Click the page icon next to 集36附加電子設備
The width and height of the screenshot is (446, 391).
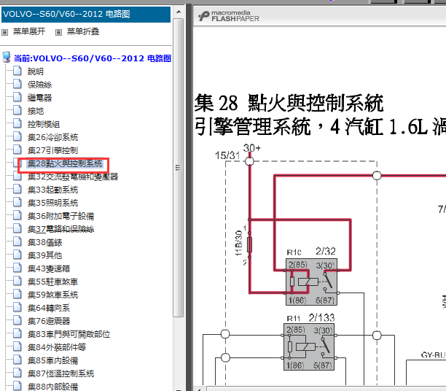point(17,215)
